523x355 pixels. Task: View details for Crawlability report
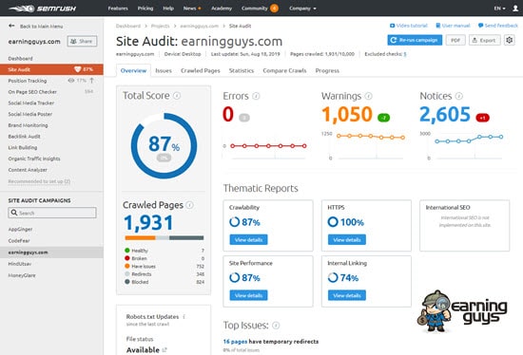(248, 240)
